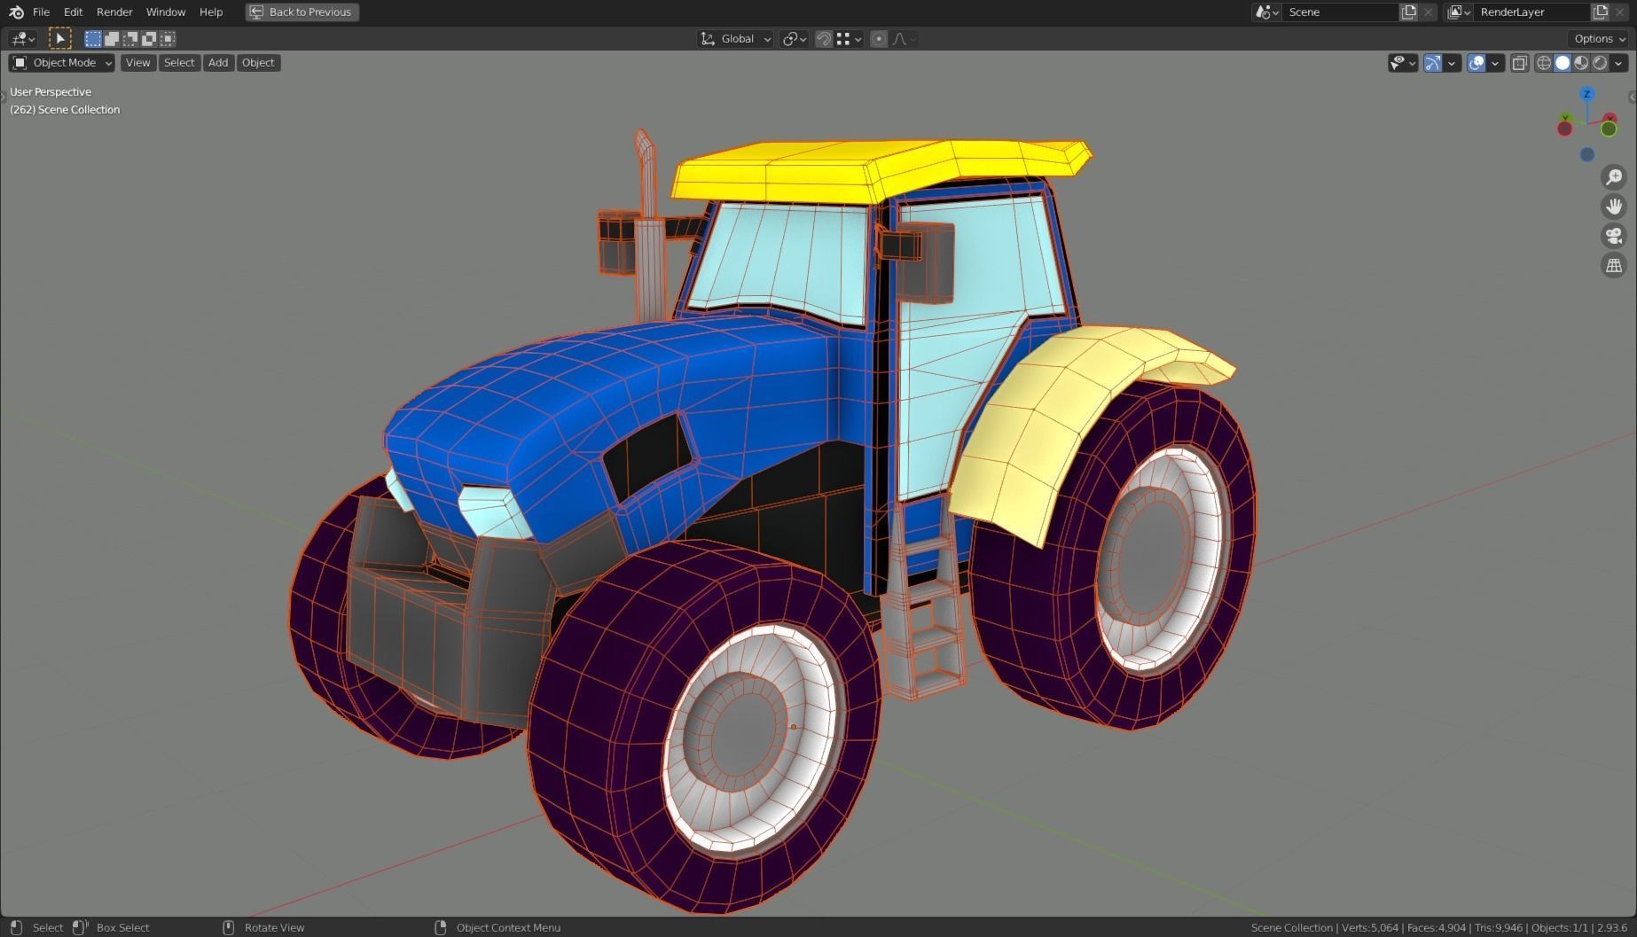Open the snap settings dropdown

(850, 39)
